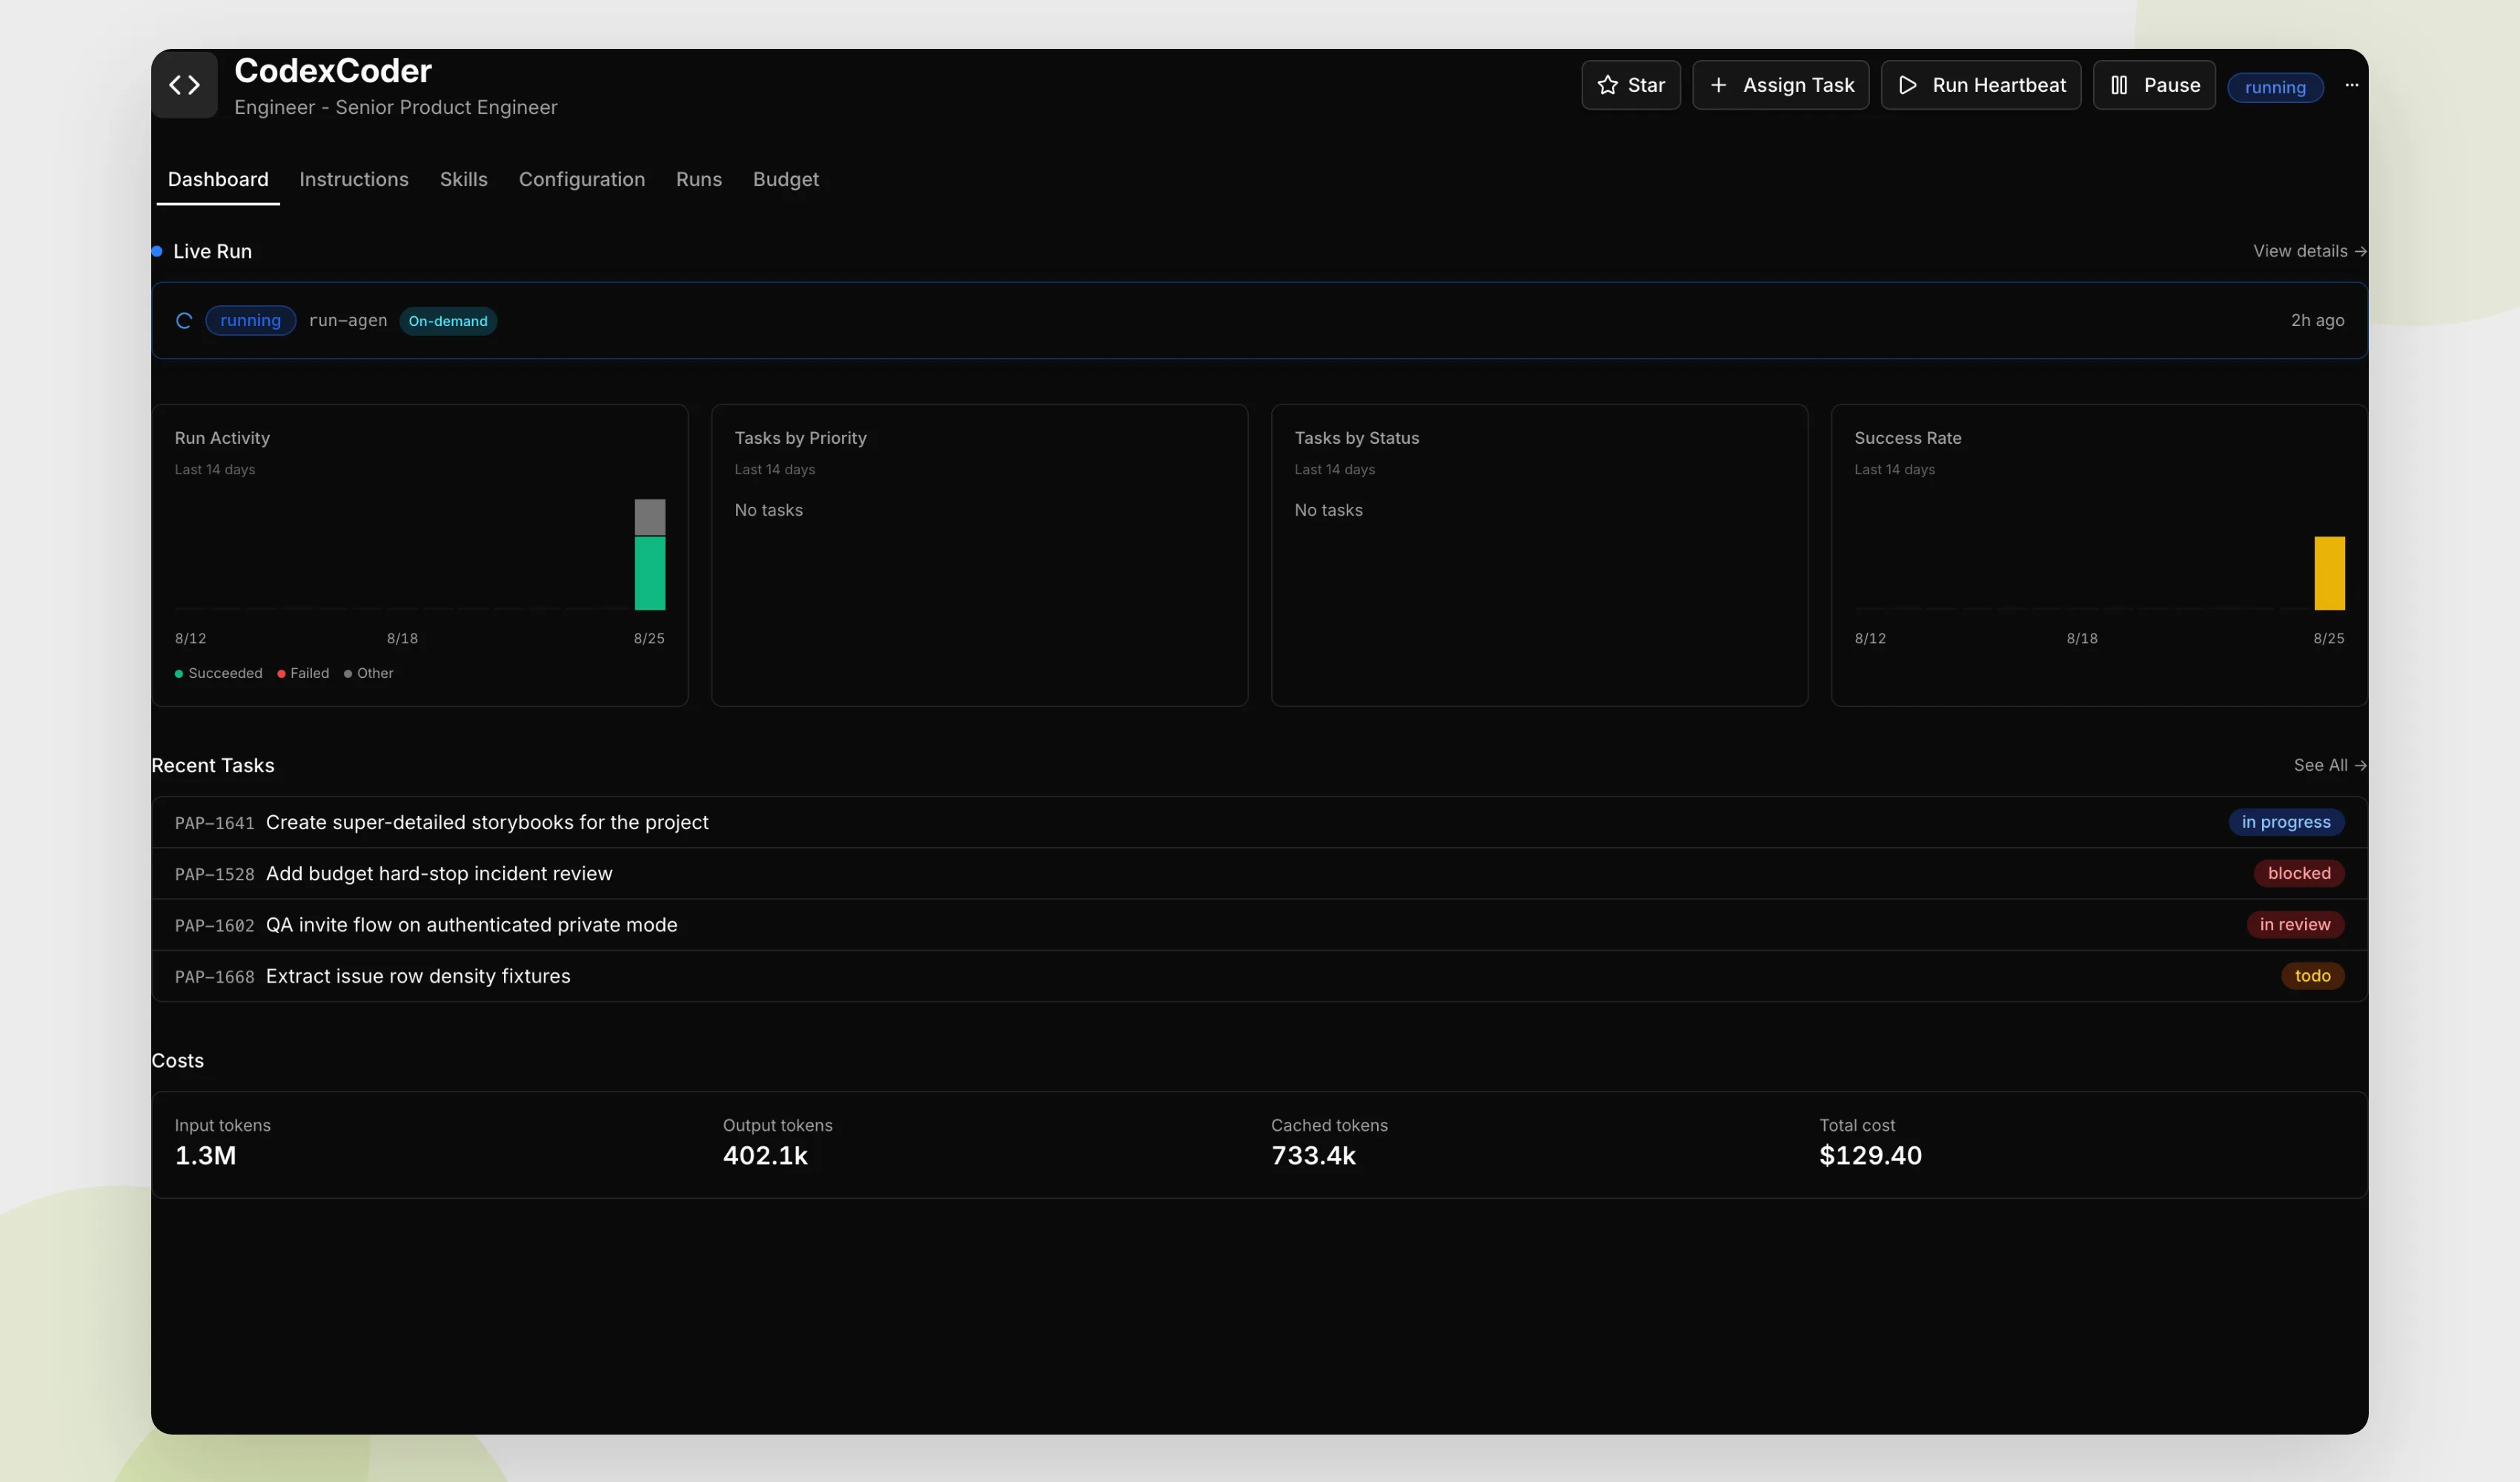Open the three-dot more options menu
Image resolution: width=2520 pixels, height=1482 pixels.
coord(2351,85)
